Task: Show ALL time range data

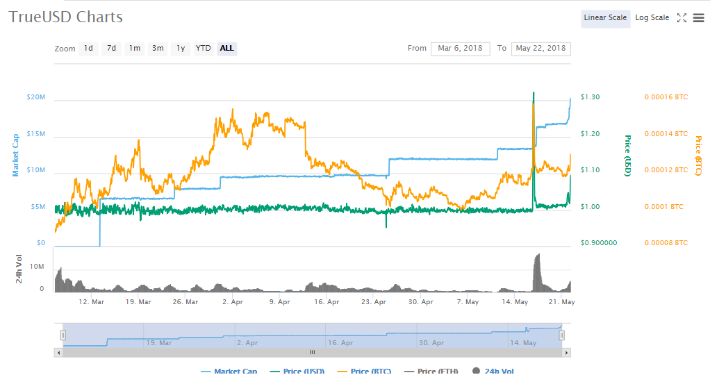Action: [x=226, y=49]
